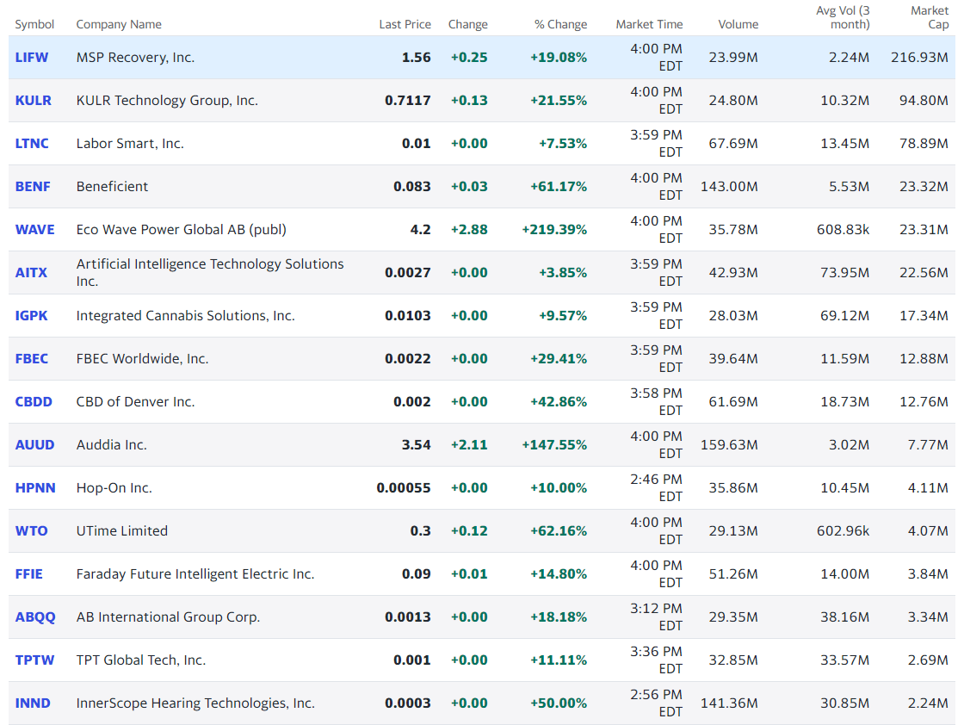This screenshot has height=725, width=964.
Task: Select the KULR Technology Group, Inc. name
Action: [167, 100]
